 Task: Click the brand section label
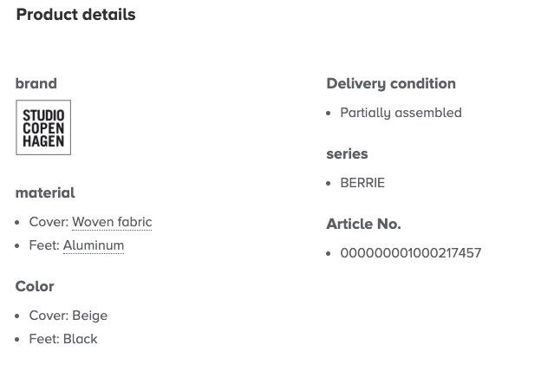coord(36,83)
